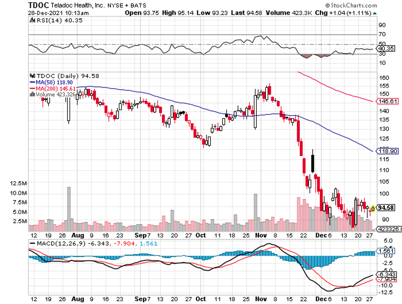Image resolution: width=402 pixels, height=304 pixels.
Task: Click the 423326 volume tag on right axis
Action: (389, 229)
